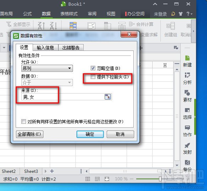The height and width of the screenshot is (191, 207).
Task: Expand the ribbon scroll arrow on right
Action: (x=193, y=31)
